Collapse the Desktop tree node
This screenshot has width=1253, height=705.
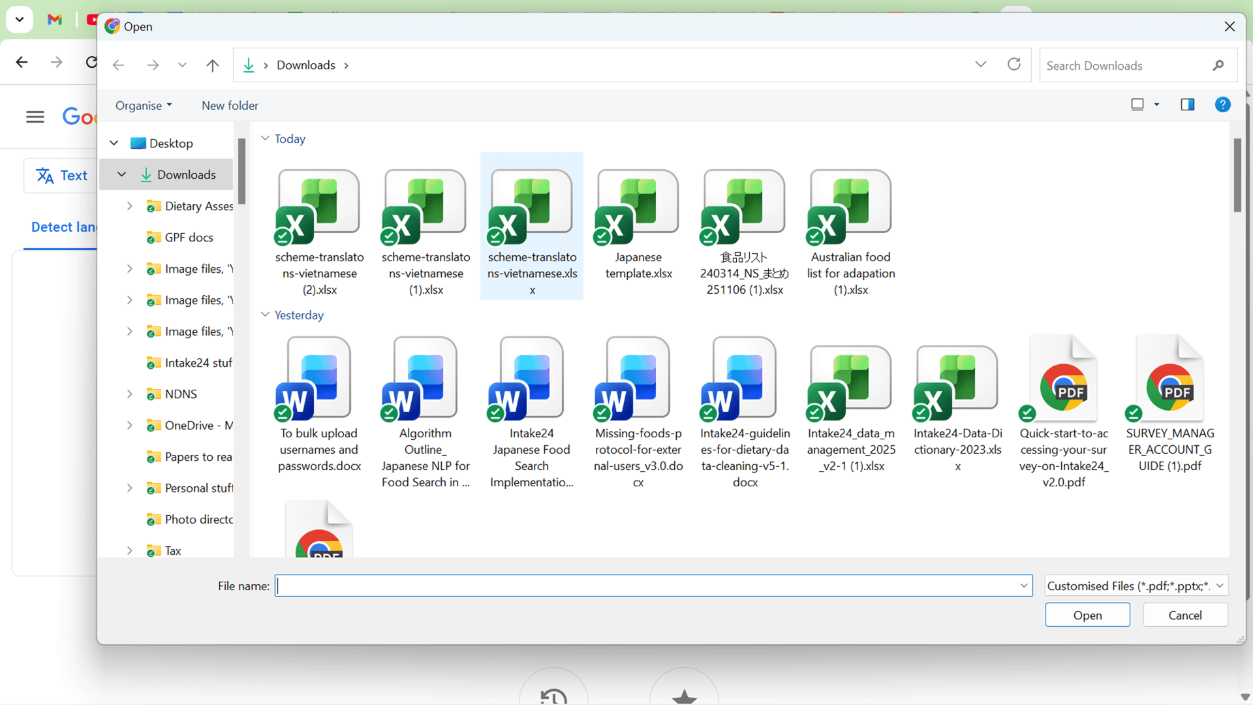(x=114, y=143)
